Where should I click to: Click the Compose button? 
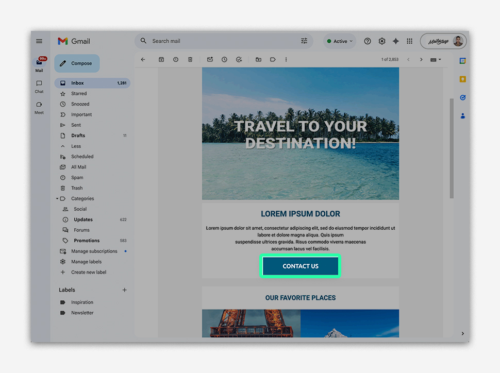click(77, 63)
